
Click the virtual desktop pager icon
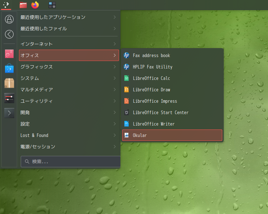52,5
